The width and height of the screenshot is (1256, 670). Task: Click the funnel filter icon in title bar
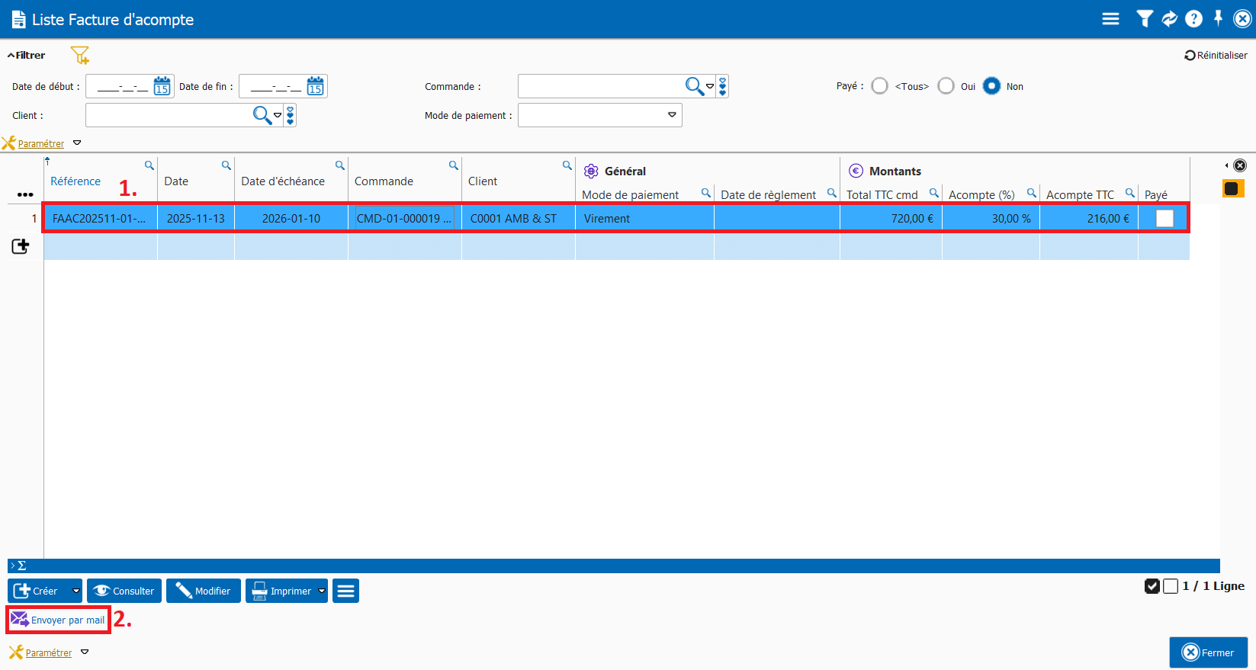pyautogui.click(x=1144, y=19)
